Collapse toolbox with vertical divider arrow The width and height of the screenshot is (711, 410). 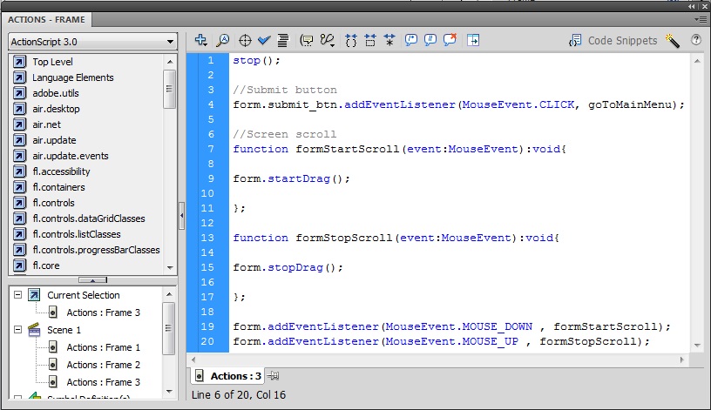coord(182,216)
